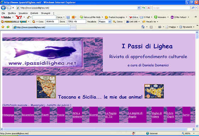Click the Voglia di ridere link

[157, 115]
